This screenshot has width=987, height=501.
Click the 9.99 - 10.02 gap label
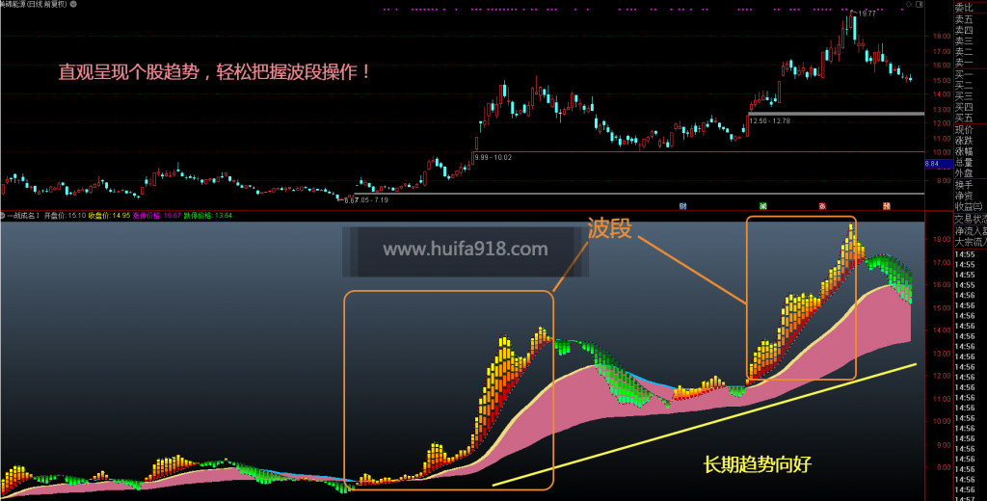pos(493,157)
